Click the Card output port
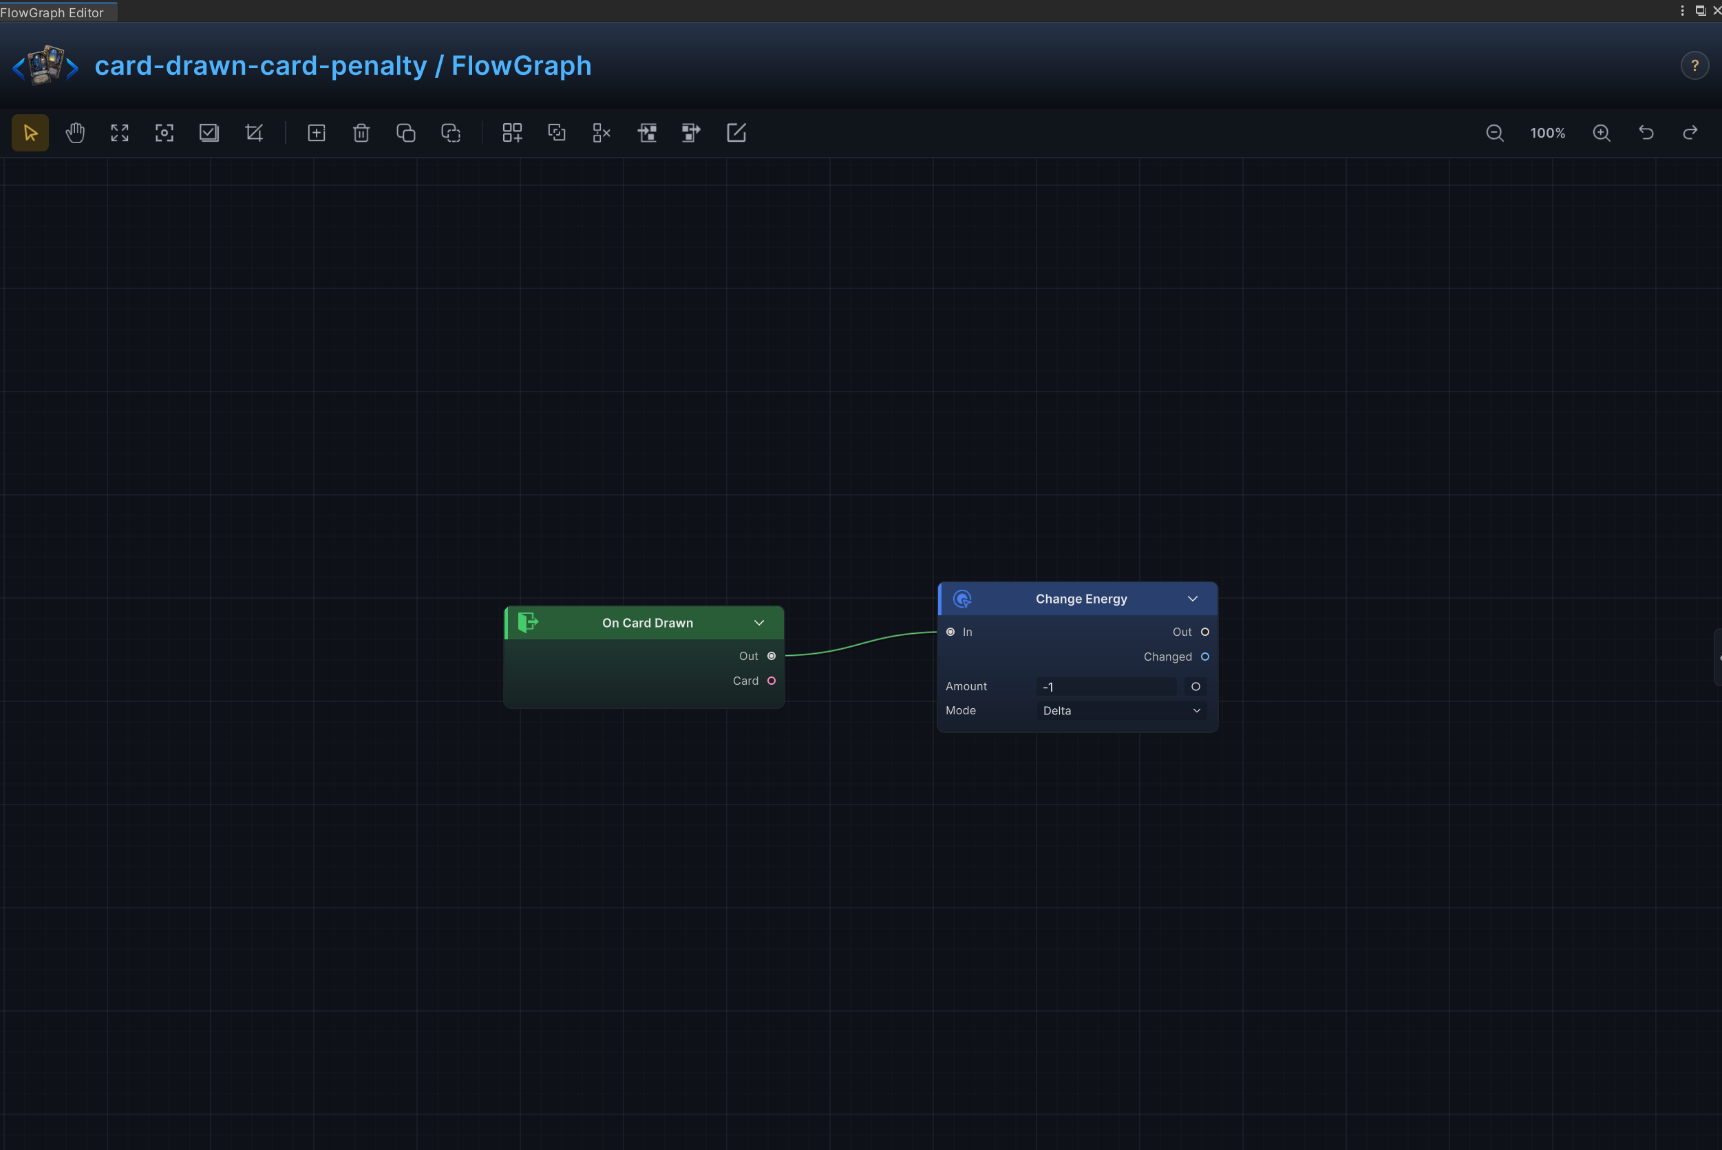This screenshot has width=1722, height=1150. [x=772, y=681]
